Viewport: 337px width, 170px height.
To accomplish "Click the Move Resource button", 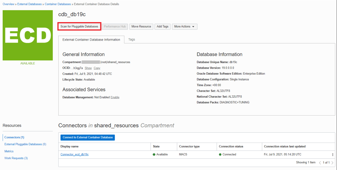I will coord(141,26).
